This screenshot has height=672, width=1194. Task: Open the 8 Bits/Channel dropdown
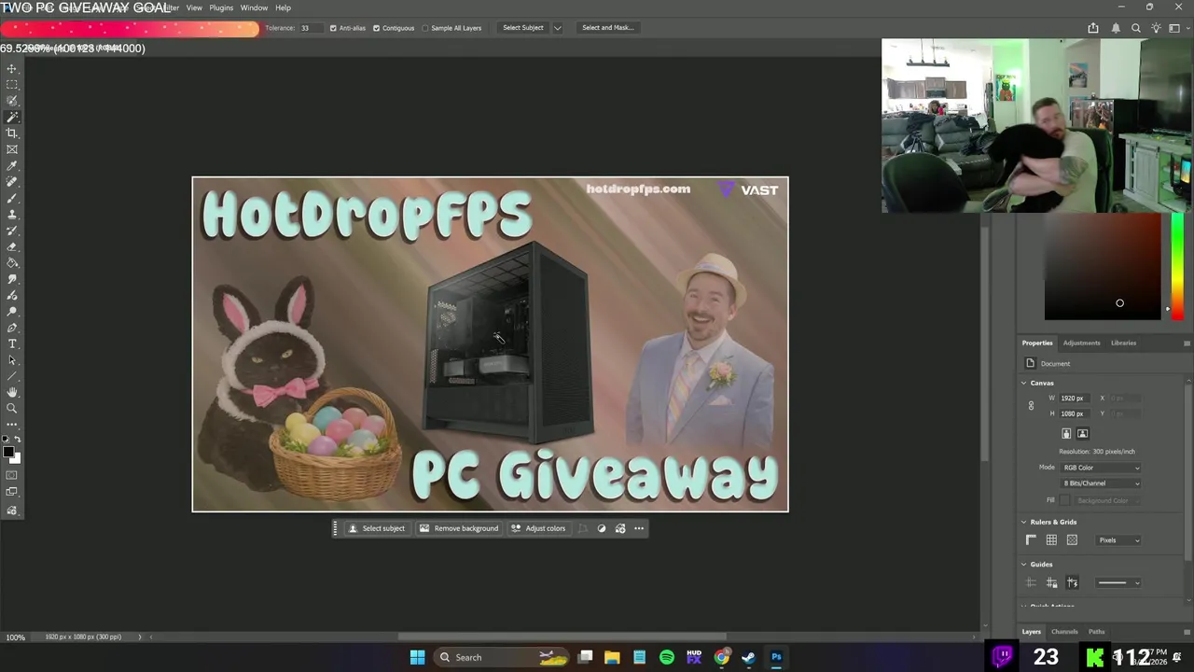click(x=1101, y=483)
